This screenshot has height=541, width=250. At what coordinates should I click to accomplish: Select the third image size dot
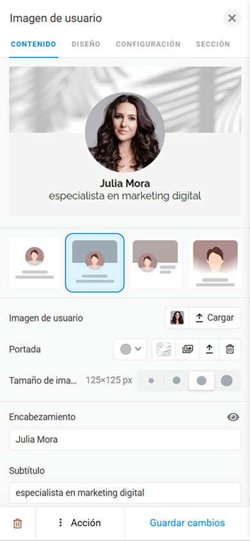[201, 381]
